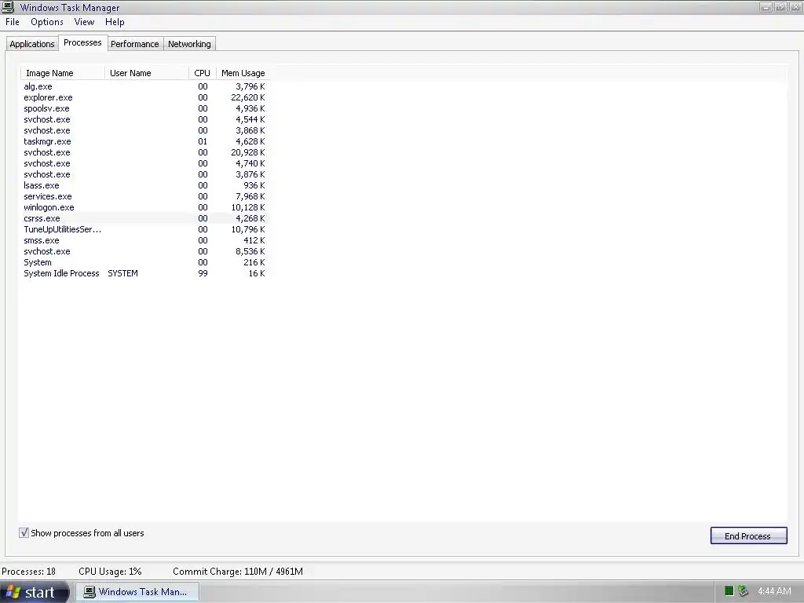
Task: Open the Options menu
Action: (x=46, y=22)
